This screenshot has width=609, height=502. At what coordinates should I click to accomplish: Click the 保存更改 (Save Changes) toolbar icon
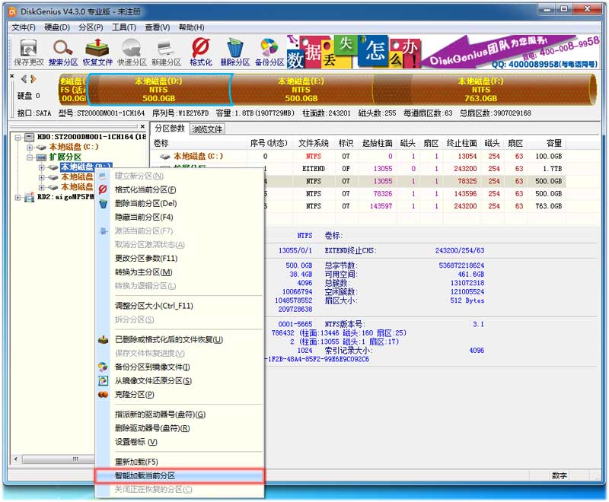29,51
